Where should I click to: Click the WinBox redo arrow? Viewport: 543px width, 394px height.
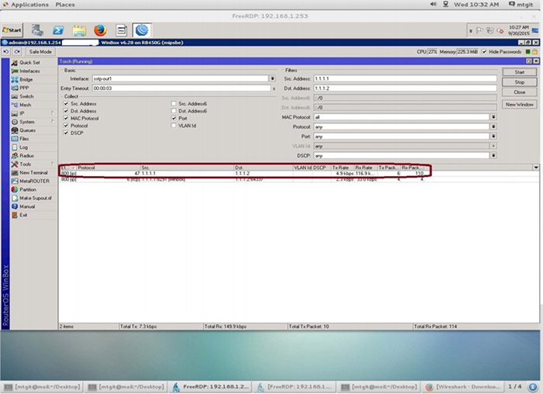pos(17,52)
